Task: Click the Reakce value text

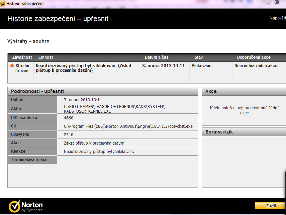Action: (x=99, y=152)
